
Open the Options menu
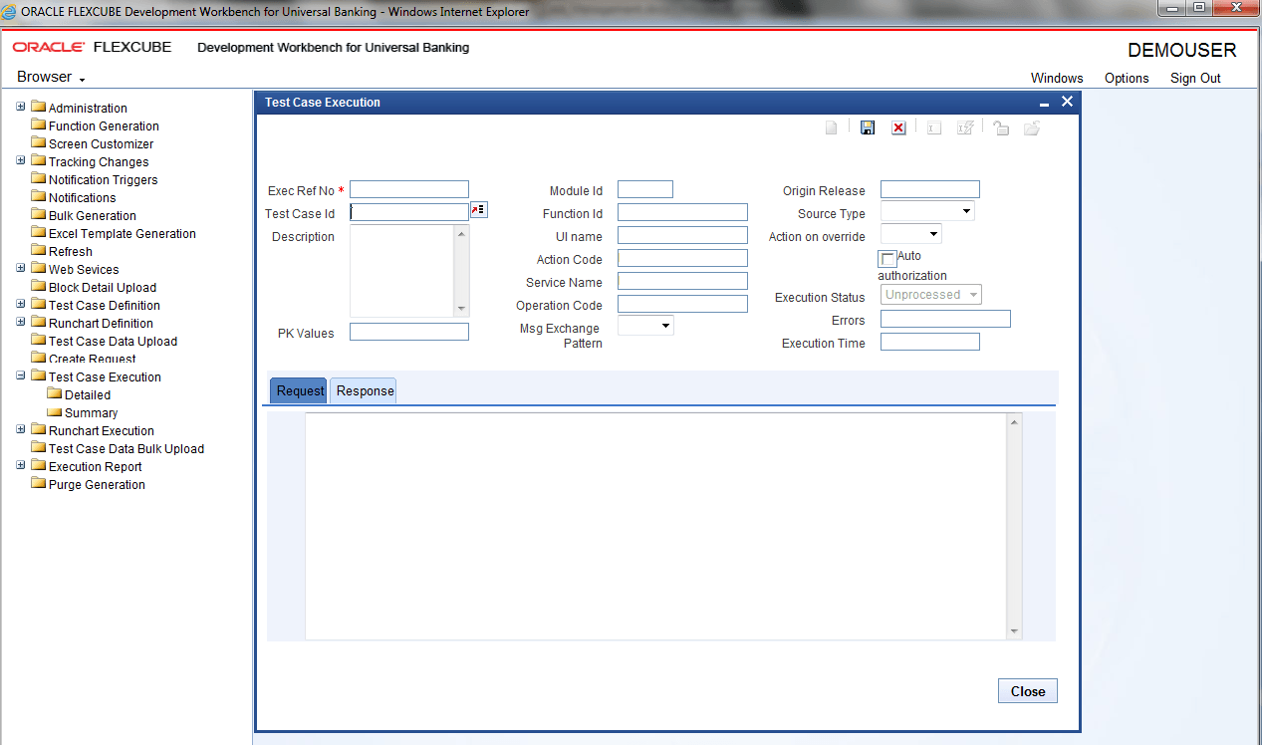tap(1127, 78)
